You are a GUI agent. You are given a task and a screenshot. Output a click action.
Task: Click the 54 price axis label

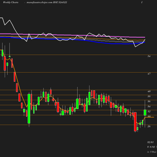coord(149,56)
